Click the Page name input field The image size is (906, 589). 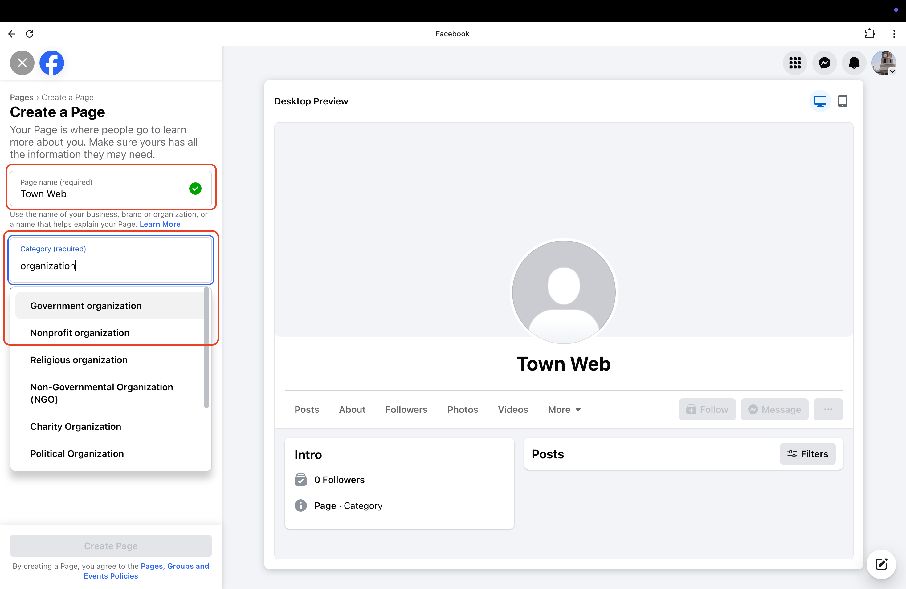111,188
